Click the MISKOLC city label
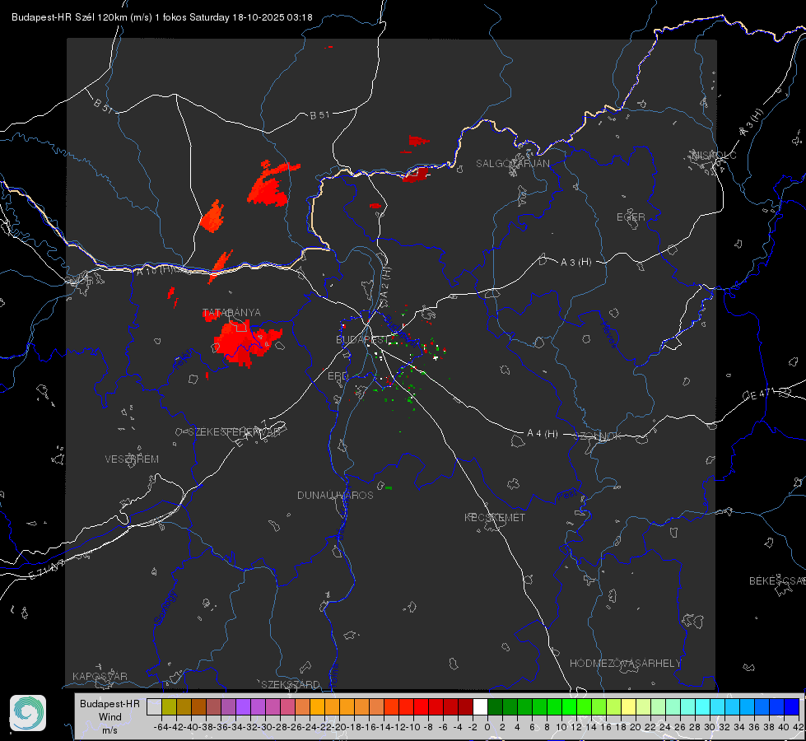The width and height of the screenshot is (806, 741). click(714, 155)
